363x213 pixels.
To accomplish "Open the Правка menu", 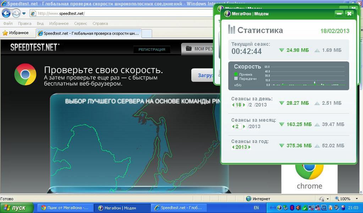I will (x=24, y=23).
